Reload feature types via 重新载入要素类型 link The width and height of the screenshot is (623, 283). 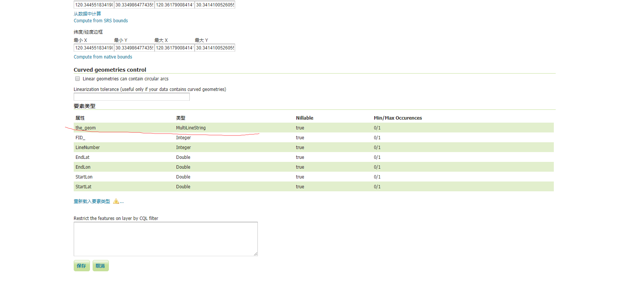92,201
